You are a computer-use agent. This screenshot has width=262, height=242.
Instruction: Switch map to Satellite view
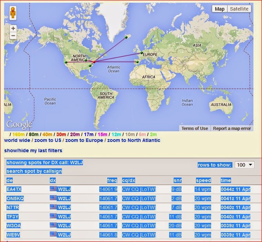point(239,9)
